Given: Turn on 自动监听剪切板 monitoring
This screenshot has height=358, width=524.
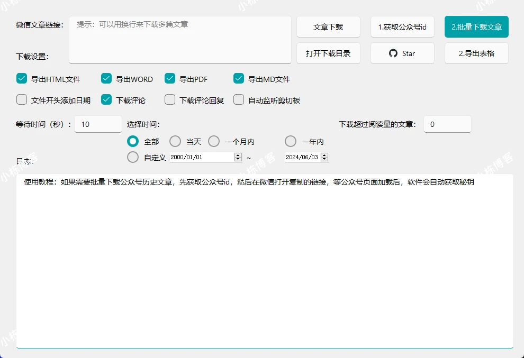Looking at the screenshot, I should click(238, 100).
